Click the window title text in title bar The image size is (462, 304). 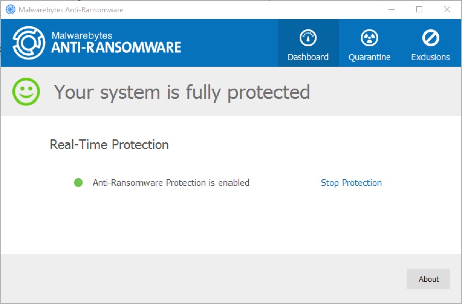(71, 10)
